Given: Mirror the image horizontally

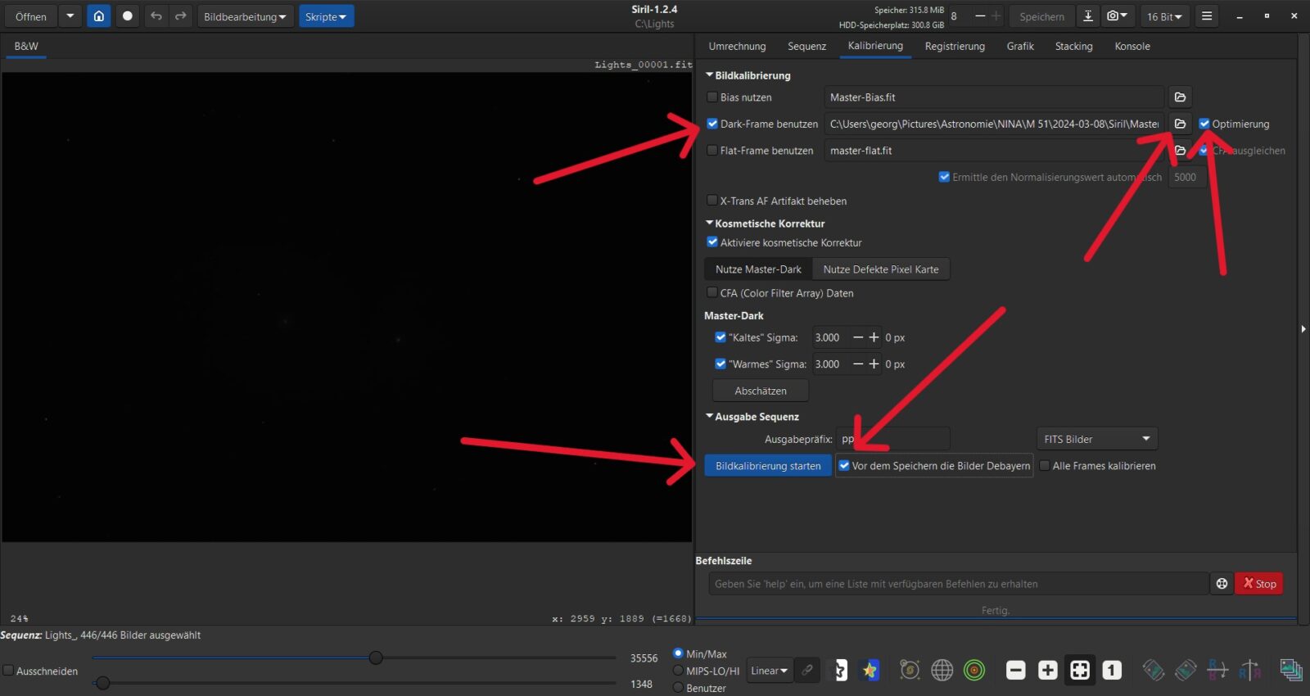Looking at the screenshot, I should point(1217,671).
